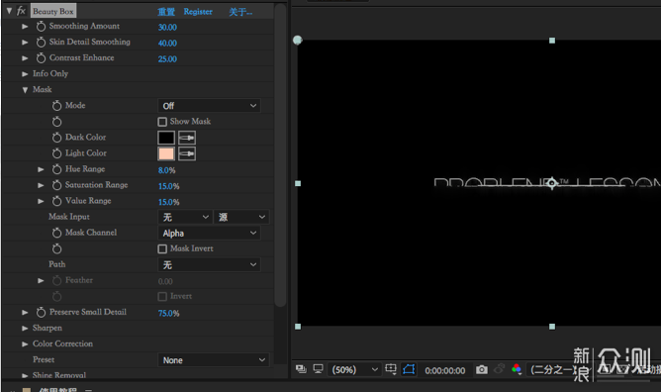Click the Value Range stopwatch icon

(x=57, y=201)
